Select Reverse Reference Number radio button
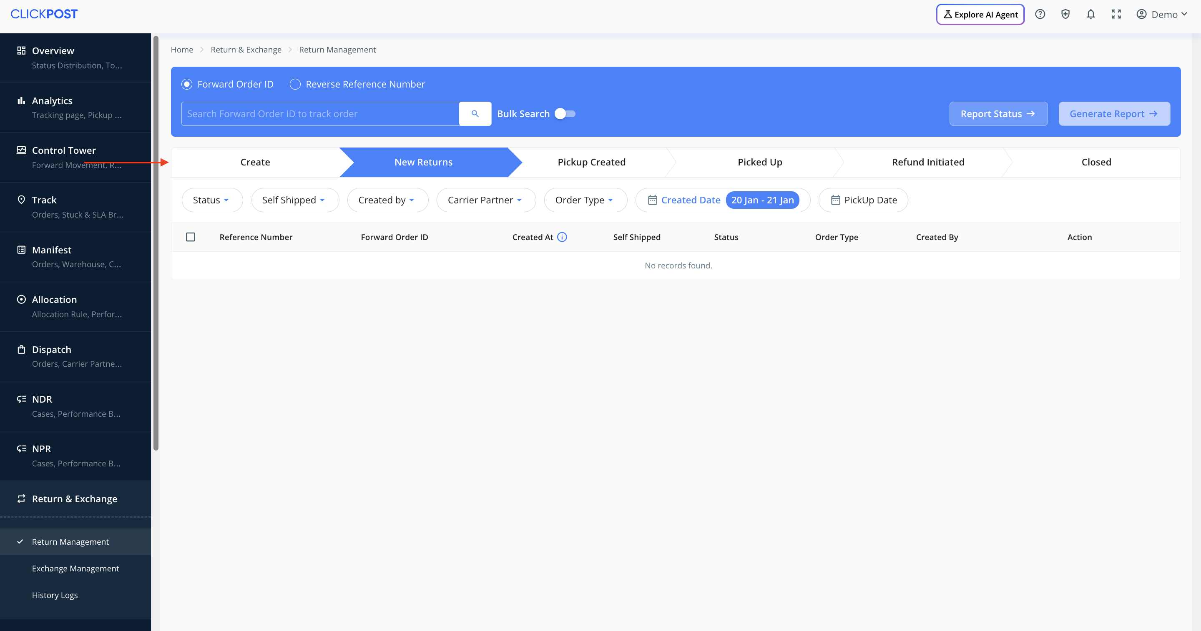The width and height of the screenshot is (1201, 631). (x=295, y=84)
